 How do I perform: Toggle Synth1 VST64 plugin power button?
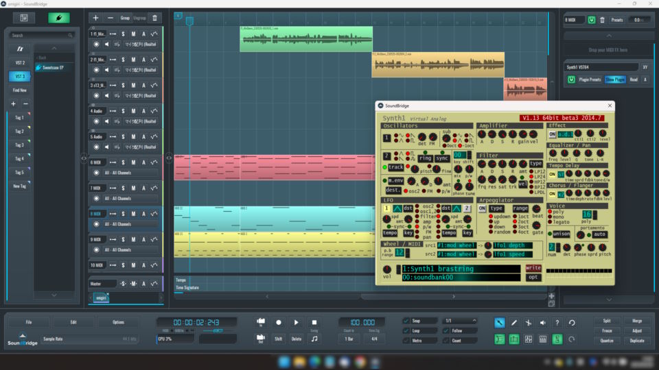pyautogui.click(x=571, y=79)
